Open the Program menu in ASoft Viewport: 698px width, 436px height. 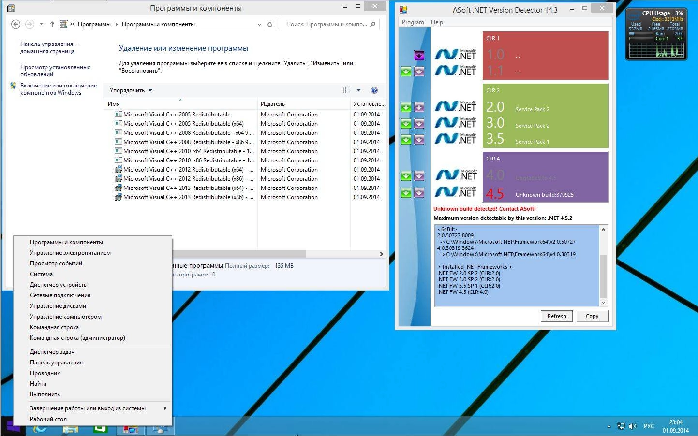413,22
